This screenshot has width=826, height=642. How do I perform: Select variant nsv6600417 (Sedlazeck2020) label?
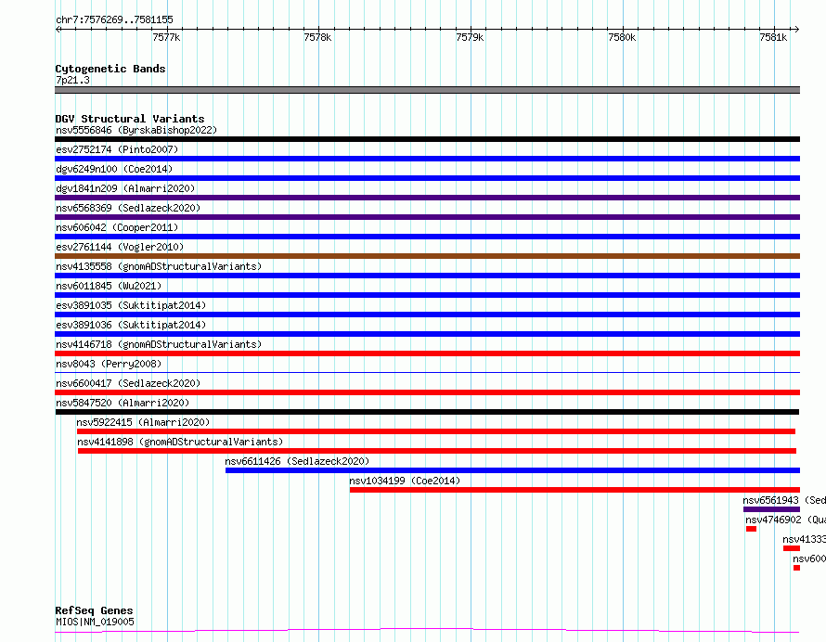click(x=128, y=383)
